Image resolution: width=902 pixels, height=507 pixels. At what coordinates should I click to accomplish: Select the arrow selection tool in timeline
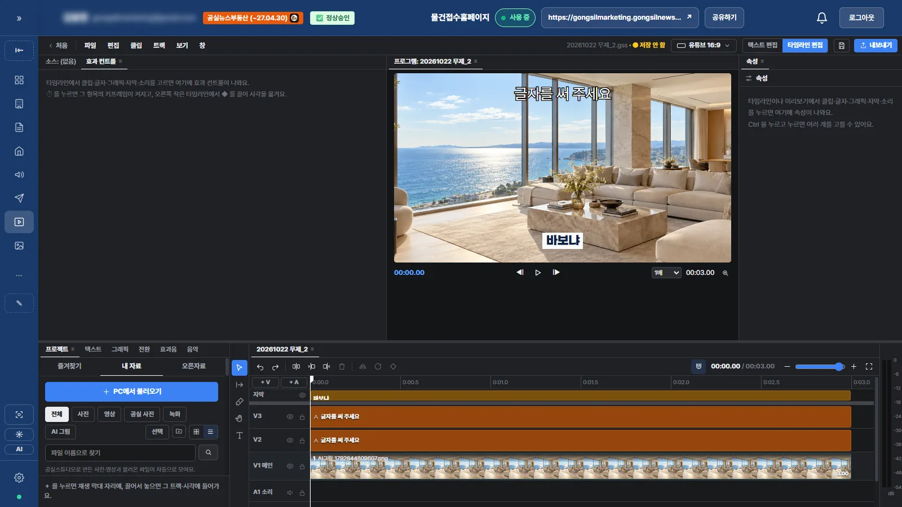[240, 367]
